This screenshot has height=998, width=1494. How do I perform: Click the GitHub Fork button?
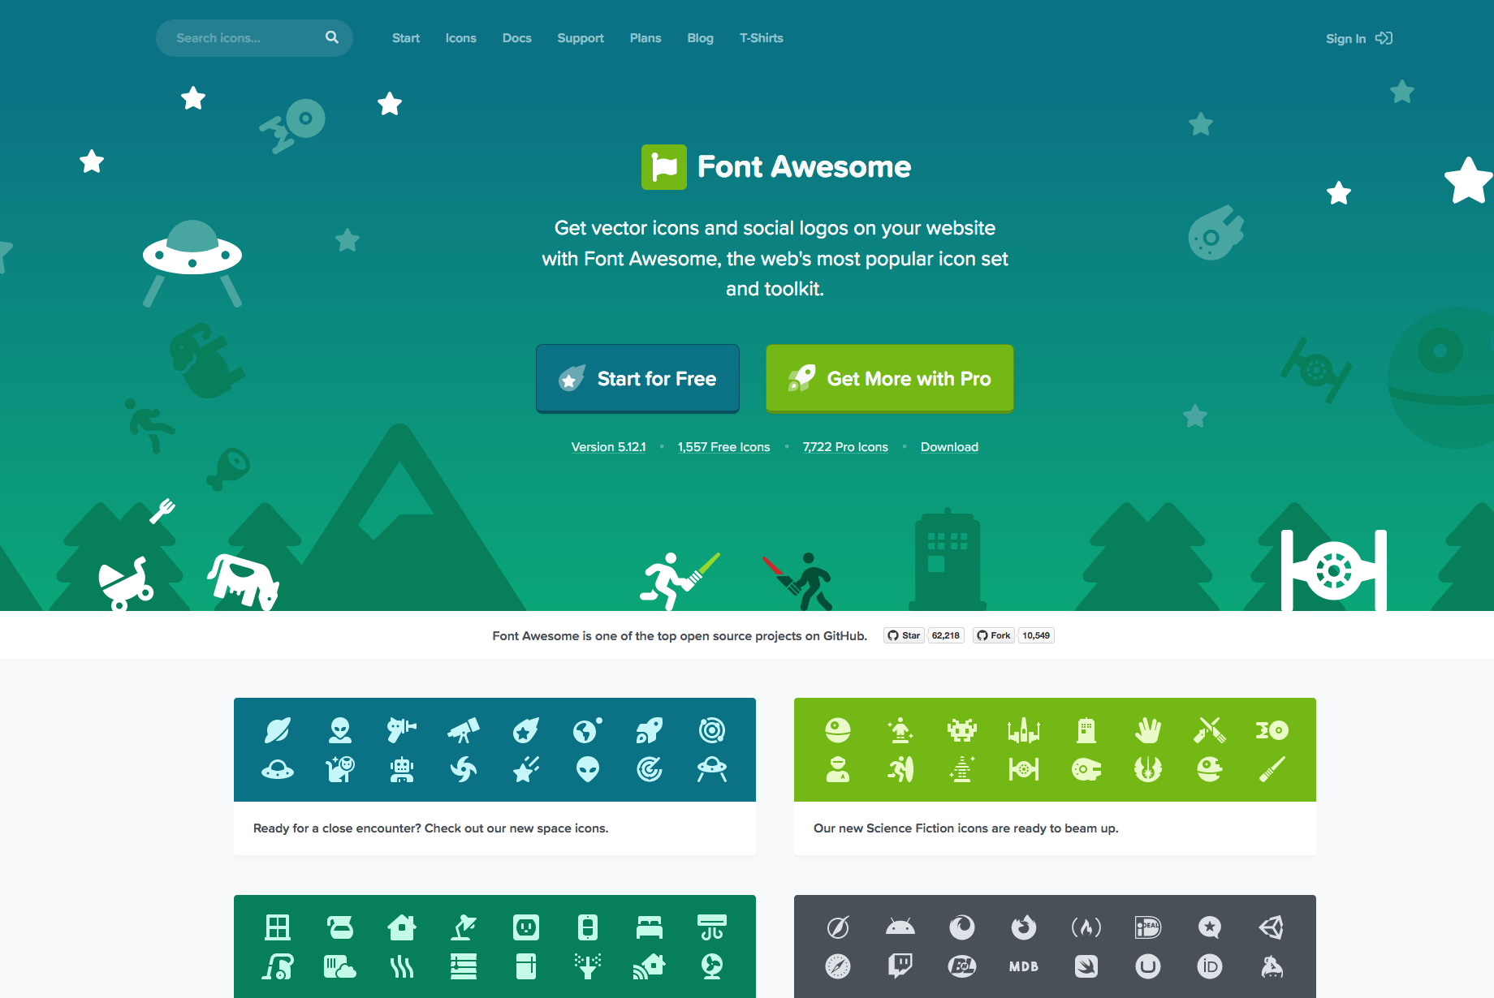tap(994, 635)
